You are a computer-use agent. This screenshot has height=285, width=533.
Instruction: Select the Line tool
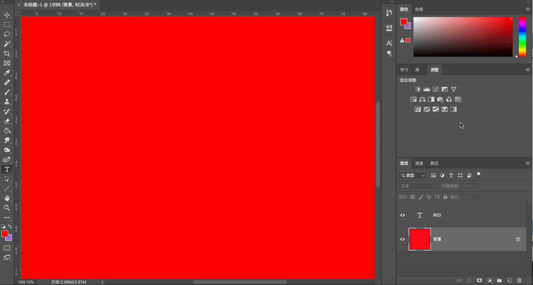7,188
